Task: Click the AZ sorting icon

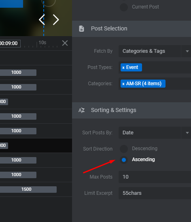Action: coord(81,110)
